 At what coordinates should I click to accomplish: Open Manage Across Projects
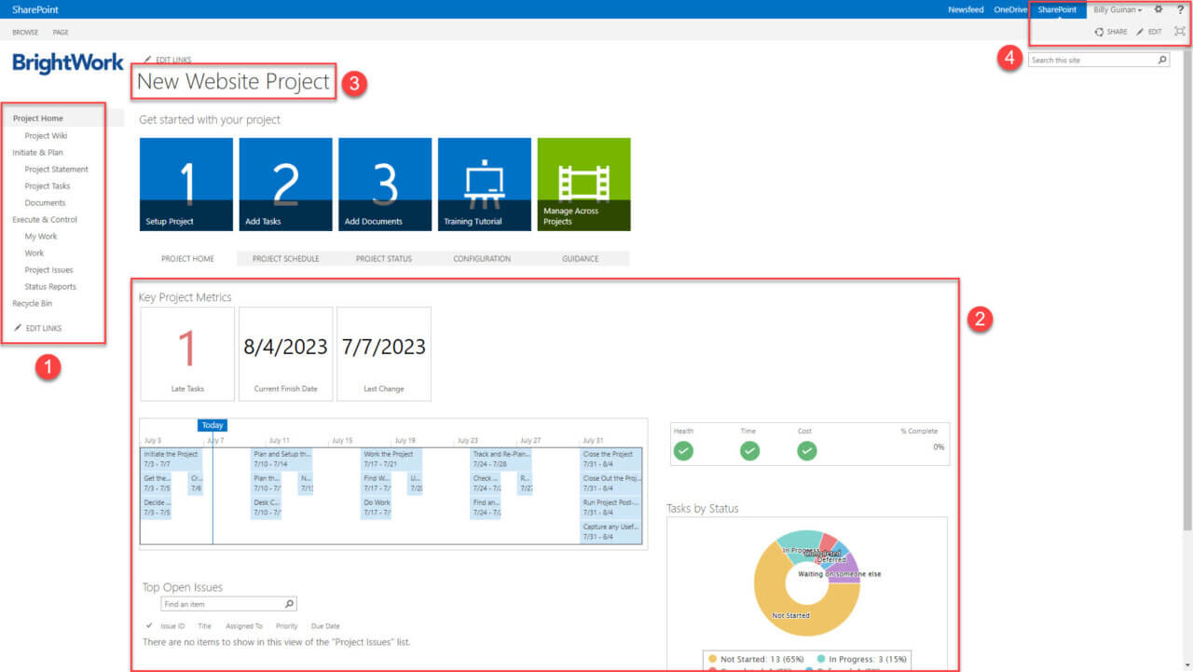[x=583, y=184]
